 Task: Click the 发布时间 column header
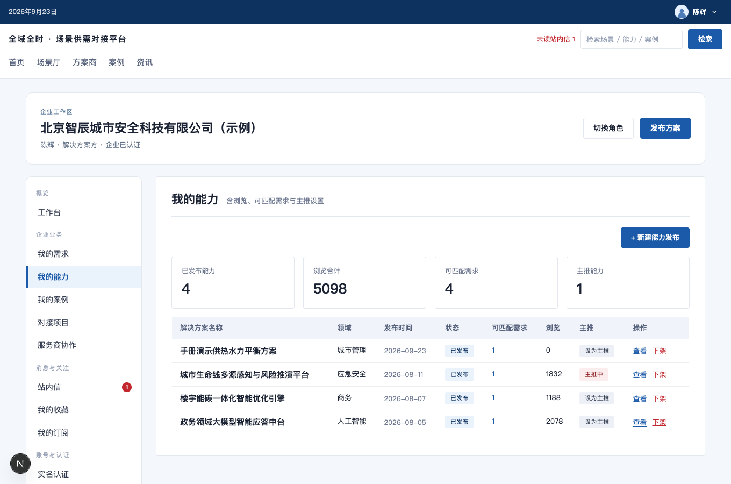click(398, 328)
